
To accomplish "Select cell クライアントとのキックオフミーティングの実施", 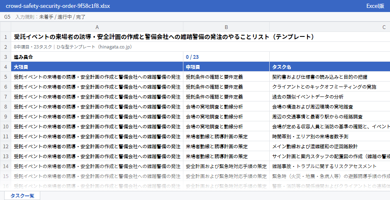I will click(x=329, y=87).
